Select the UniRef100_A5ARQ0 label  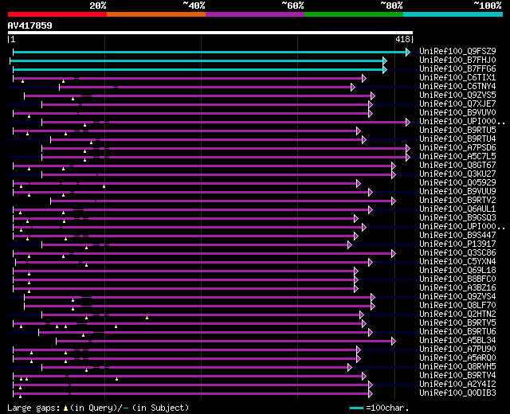tap(457, 358)
